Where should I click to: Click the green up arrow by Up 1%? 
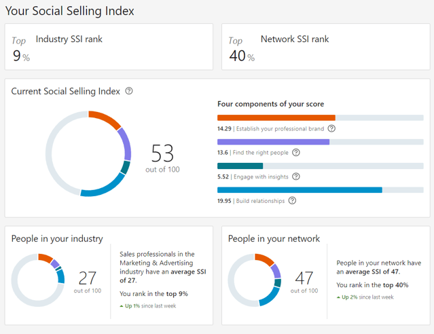(122, 306)
